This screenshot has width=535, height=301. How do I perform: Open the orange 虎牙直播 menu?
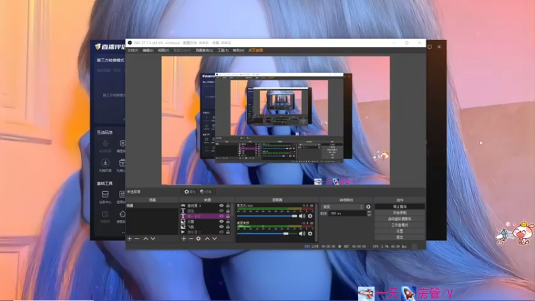coord(255,51)
